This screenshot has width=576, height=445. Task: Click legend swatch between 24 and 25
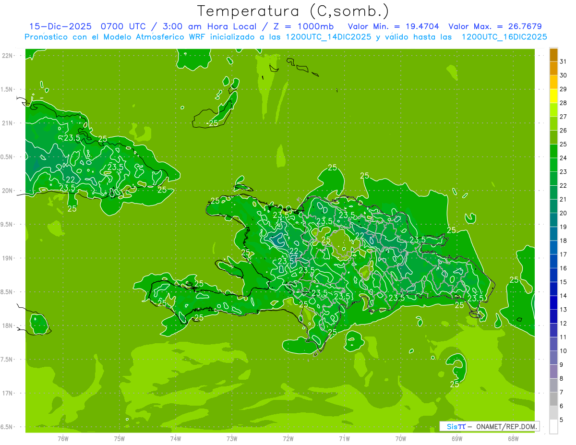tap(553, 151)
